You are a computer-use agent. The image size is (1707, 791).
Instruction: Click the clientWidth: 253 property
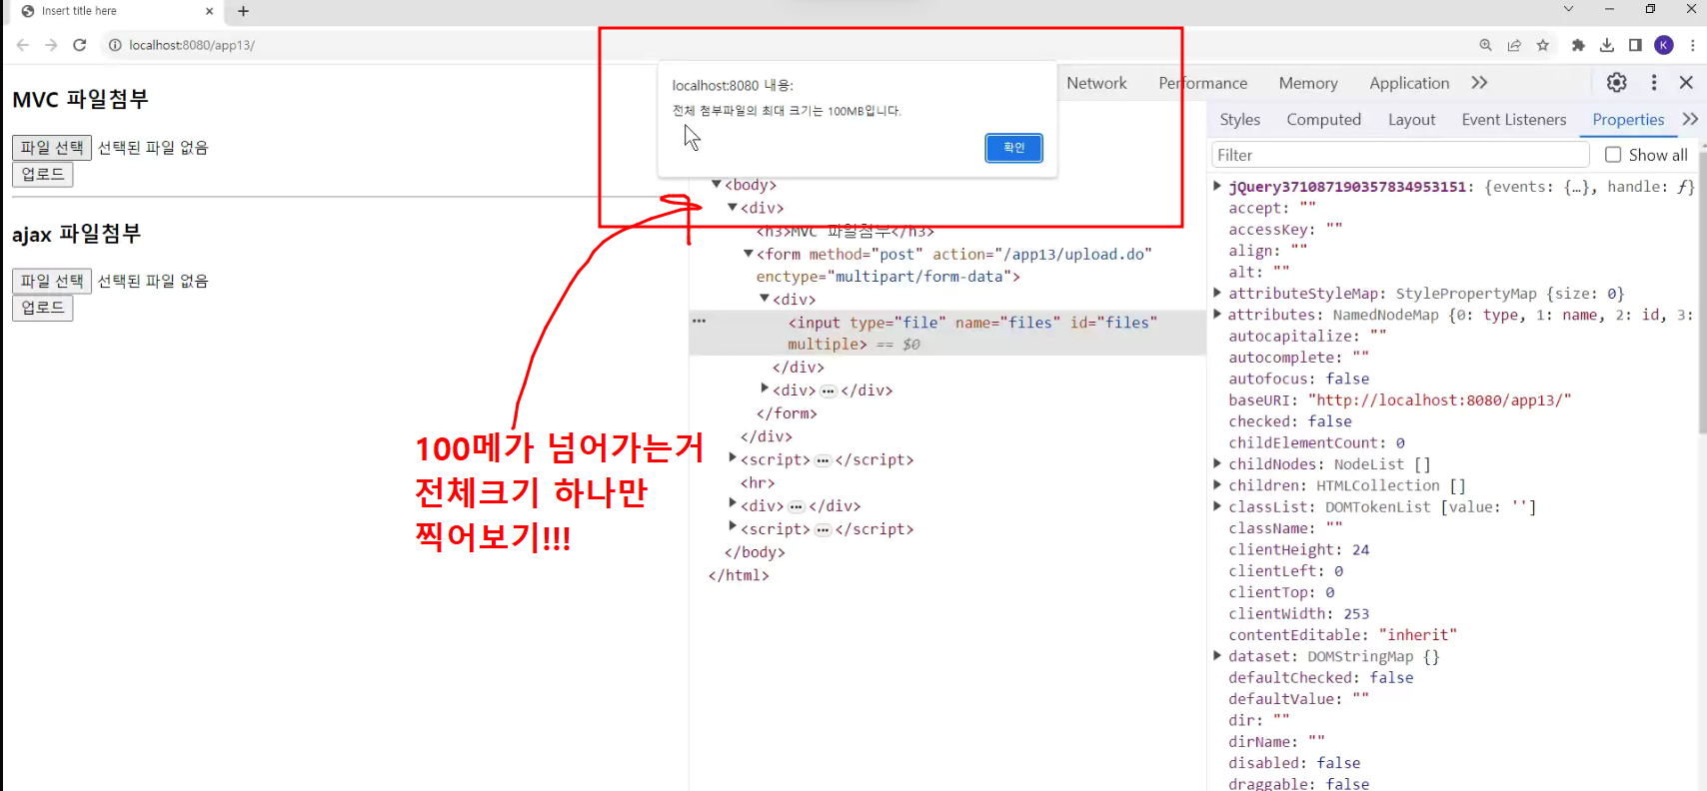coord(1299,613)
